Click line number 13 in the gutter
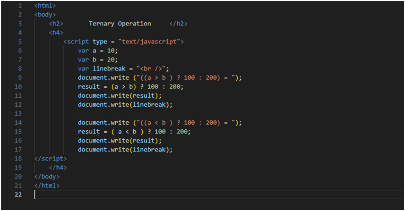Viewport: 405px width, 211px height. pos(18,113)
